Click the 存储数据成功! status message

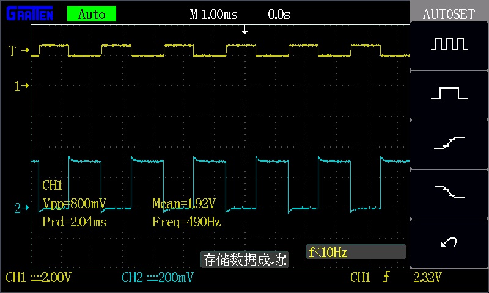[244, 259]
